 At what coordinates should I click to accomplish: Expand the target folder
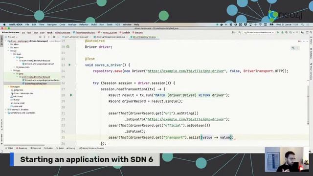click(x=8, y=87)
